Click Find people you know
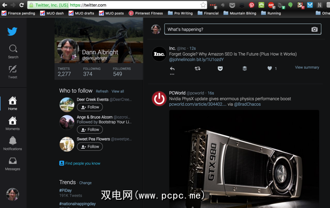Screen dimensions: 330x208 80,163
